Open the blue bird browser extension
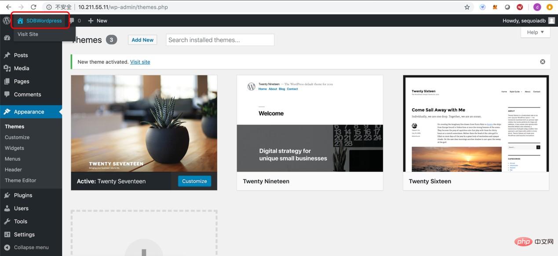The width and height of the screenshot is (558, 256). [482, 7]
